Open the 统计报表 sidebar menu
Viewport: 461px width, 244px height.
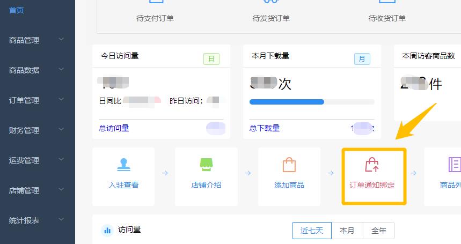coord(36,220)
